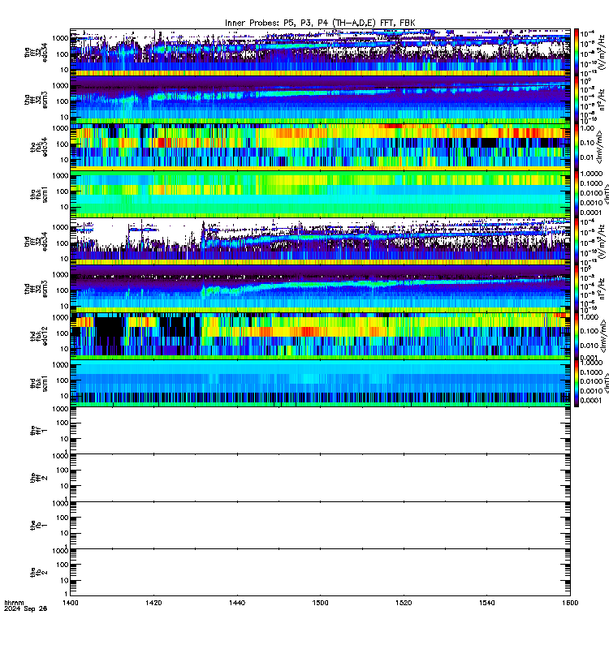Click the tha fff edc34 color bar

tap(577, 52)
